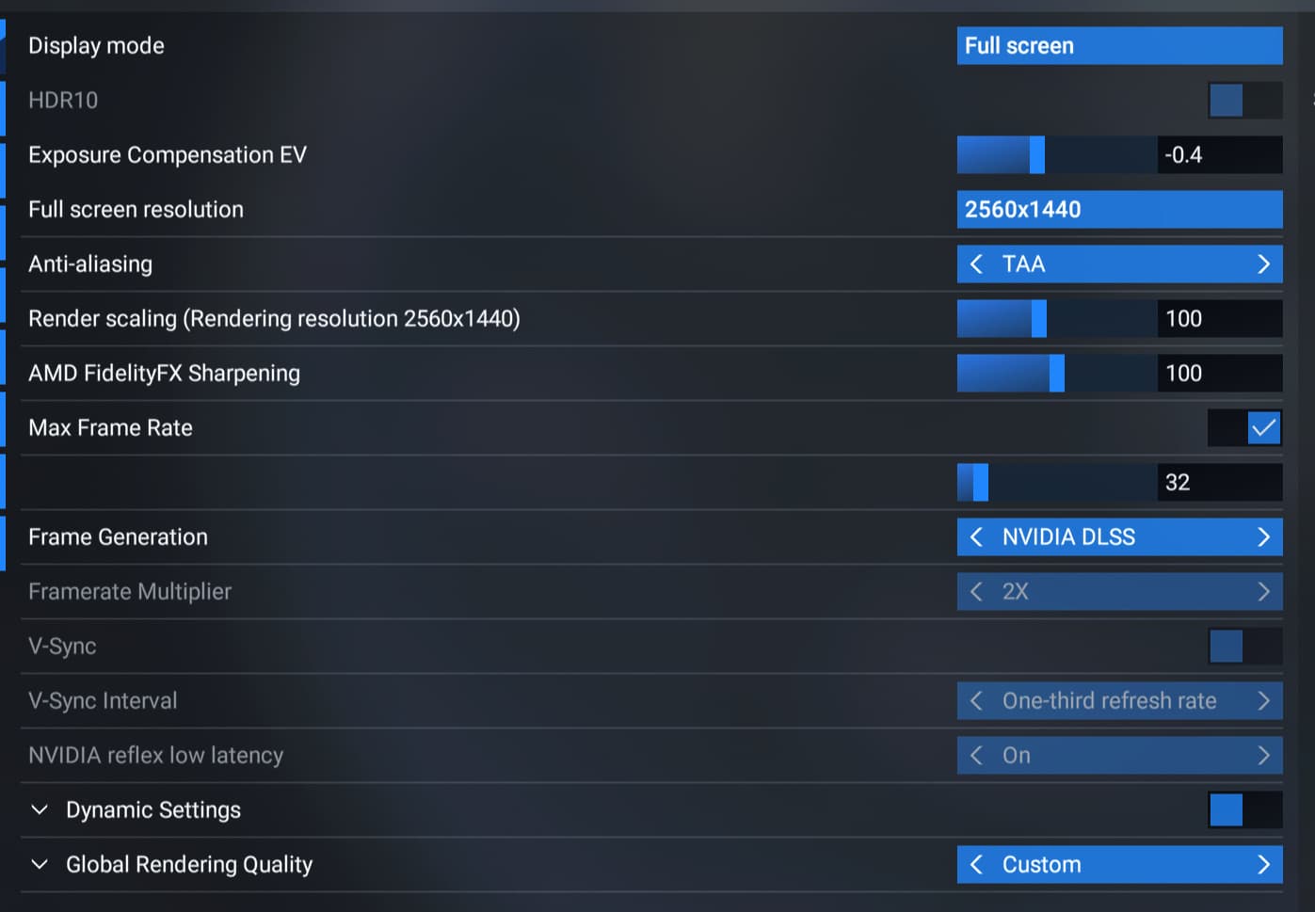The image size is (1315, 912).
Task: Click the AMD FidelityFX Sharpening label
Action: 164,373
